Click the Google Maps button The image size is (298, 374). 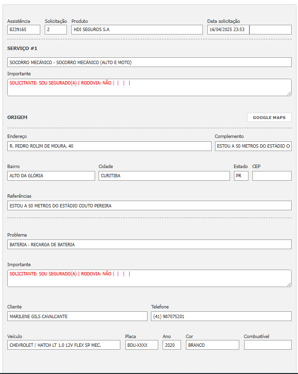coord(269,118)
